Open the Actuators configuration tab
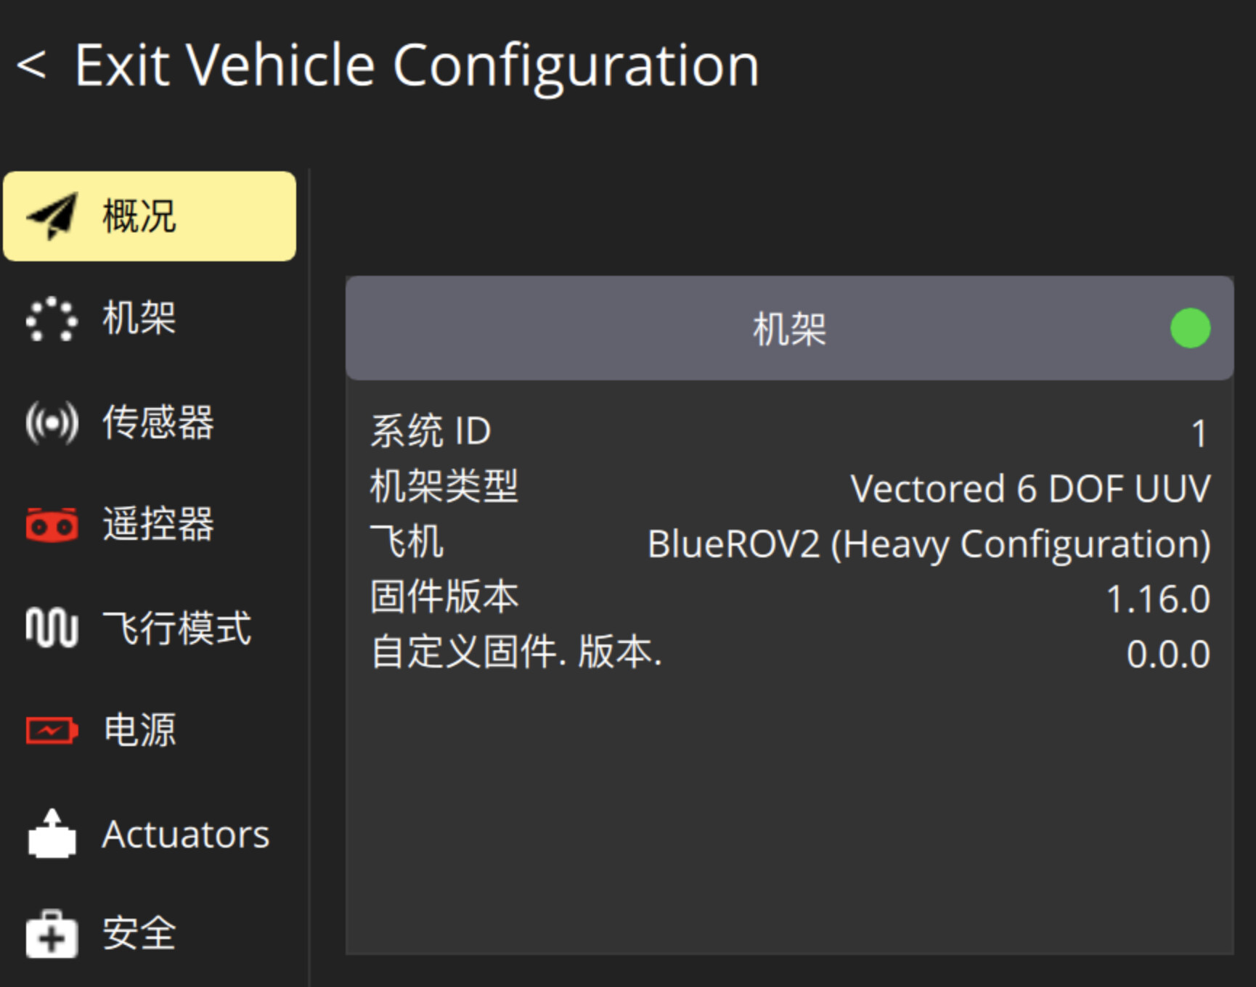This screenshot has height=987, width=1256. pos(186,834)
